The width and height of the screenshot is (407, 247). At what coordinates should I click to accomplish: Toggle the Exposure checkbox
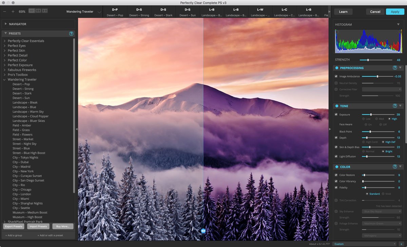pos(336,115)
